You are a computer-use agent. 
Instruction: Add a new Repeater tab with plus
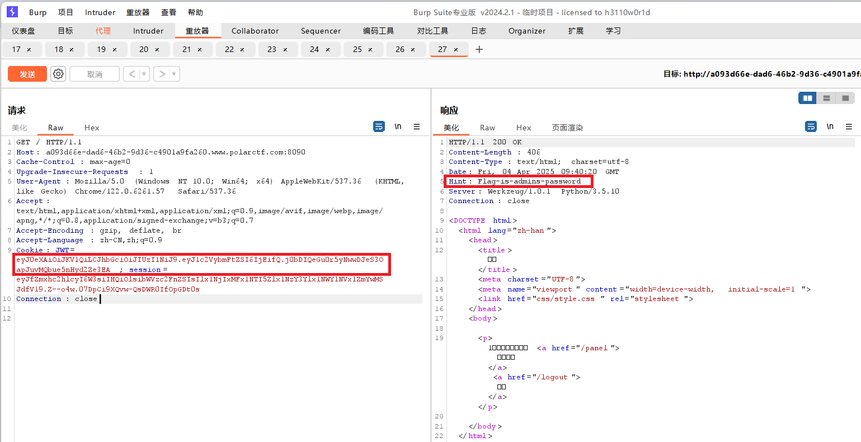479,49
